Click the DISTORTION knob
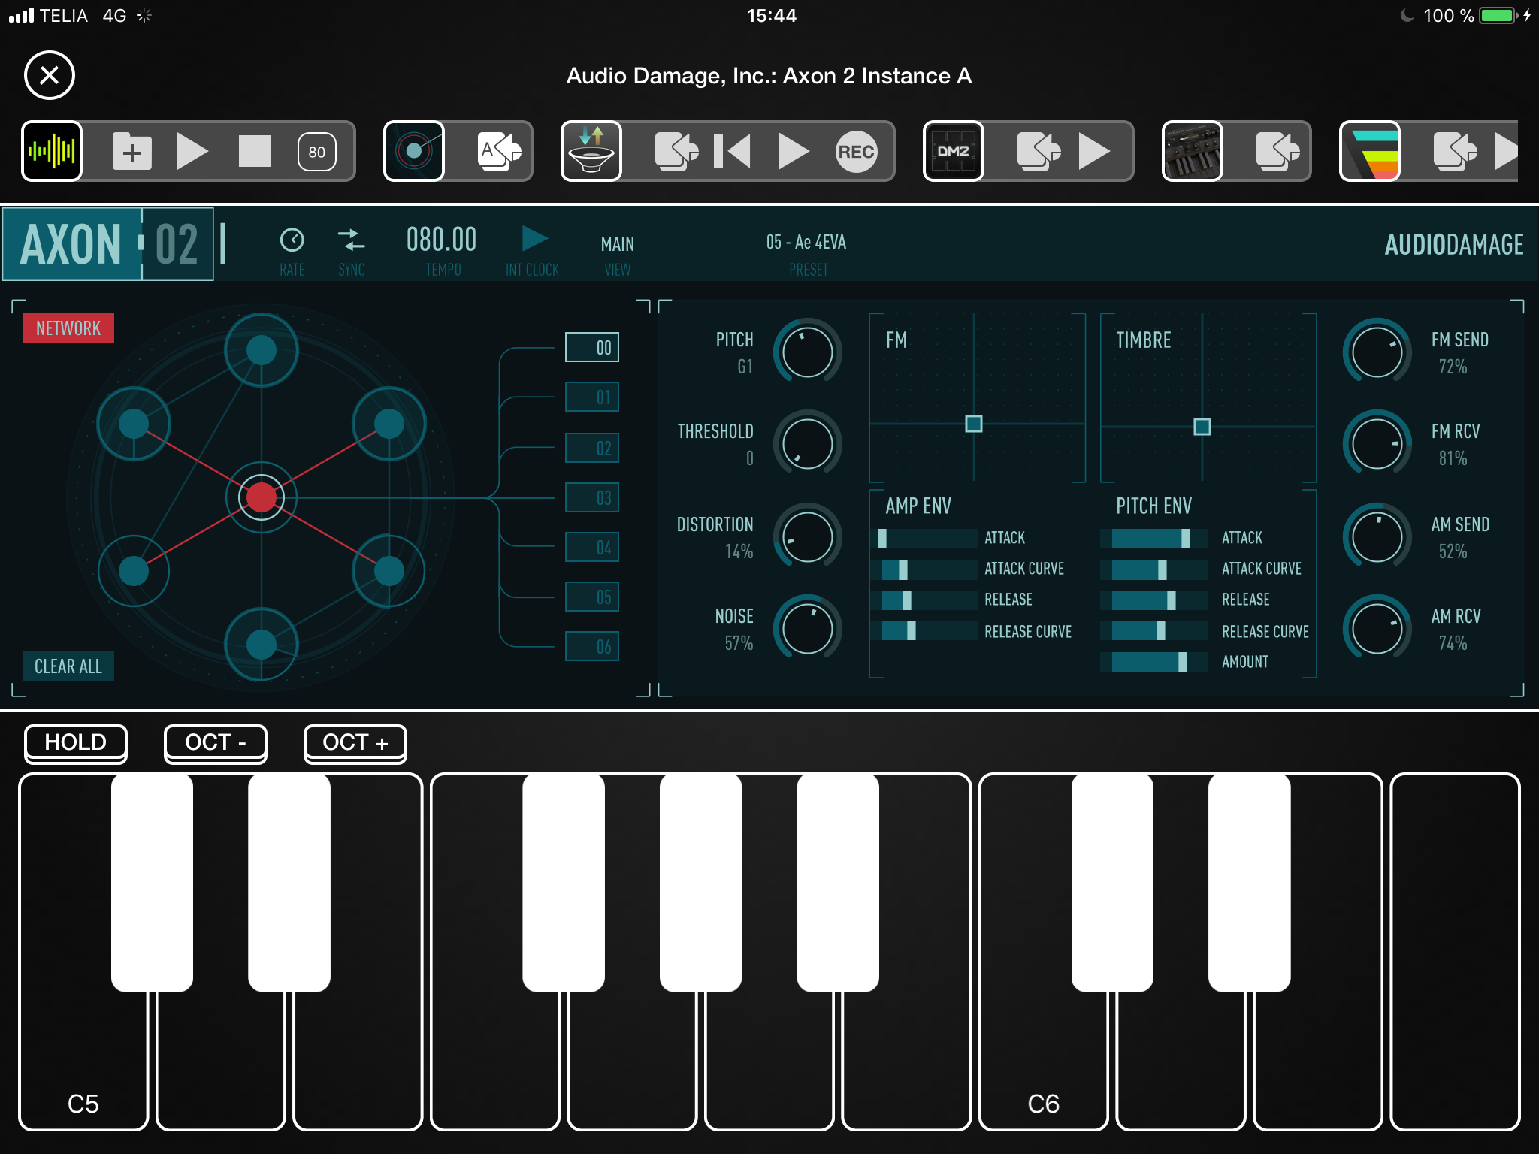 pos(808,536)
